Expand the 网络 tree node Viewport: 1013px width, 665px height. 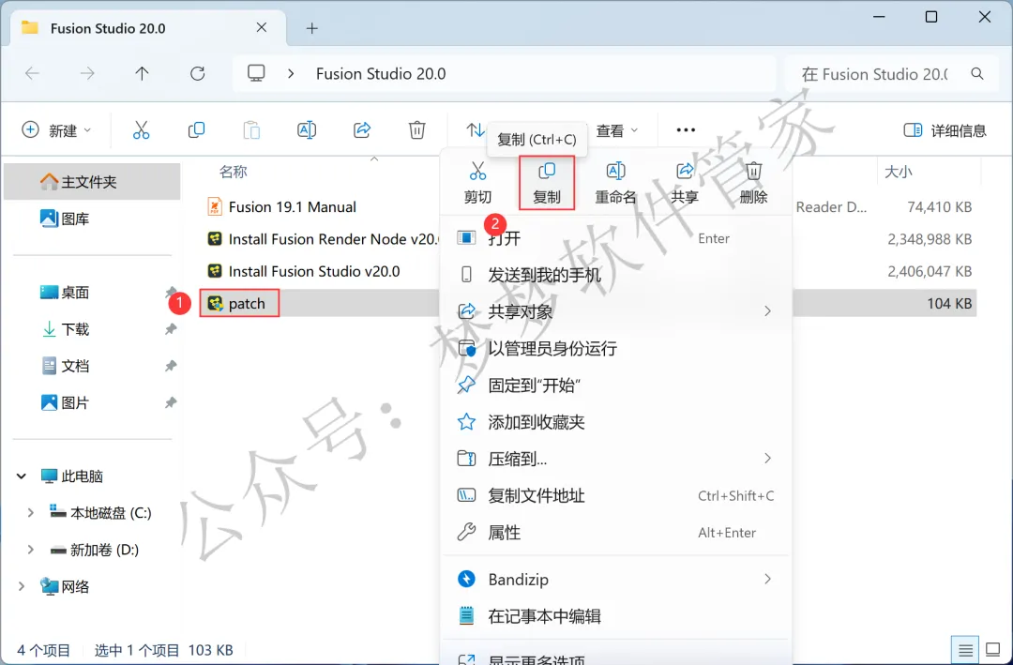coord(22,587)
